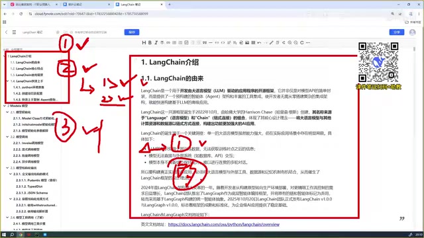424x238 pixels.
Task: Collapse the '2.3 模型结构化输出' outline node
Action: tap(7, 168)
